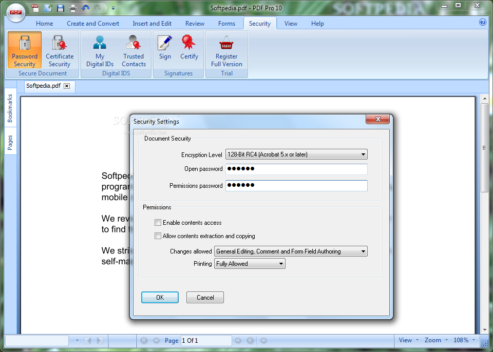Screen dimensions: 493x352
Task: Click the Print icon in quick access toolbar
Action: point(72,8)
